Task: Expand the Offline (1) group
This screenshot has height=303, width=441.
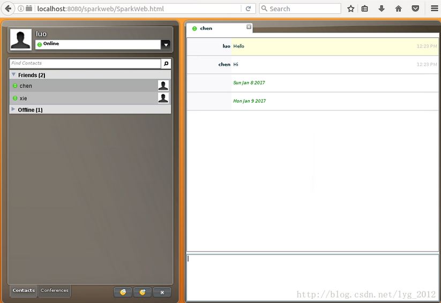Action: click(x=13, y=109)
